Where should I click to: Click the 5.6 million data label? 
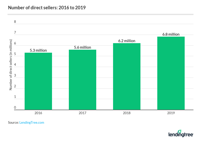click(82, 47)
